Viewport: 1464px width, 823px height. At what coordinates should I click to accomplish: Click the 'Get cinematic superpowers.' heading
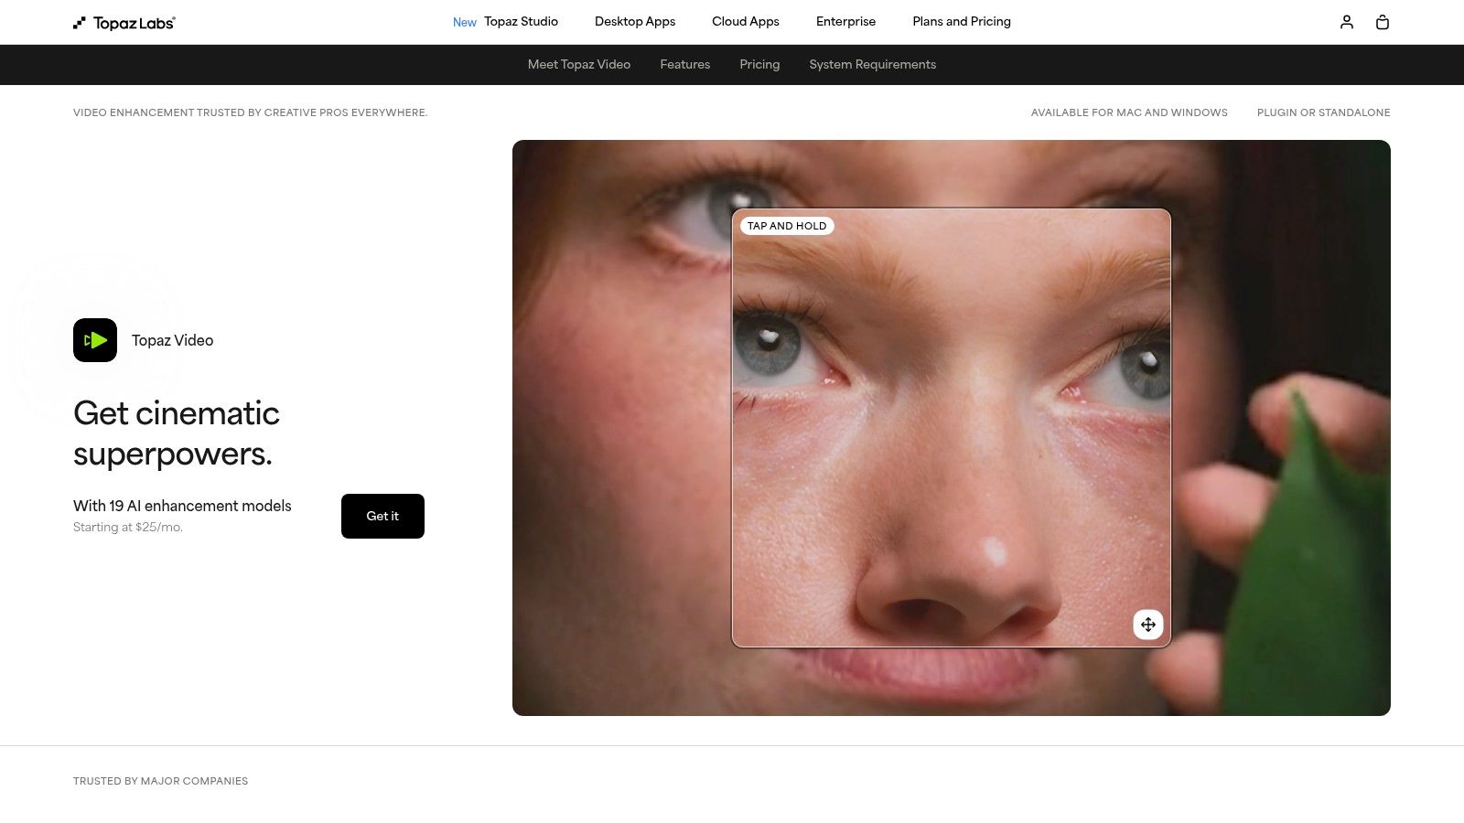click(x=177, y=433)
